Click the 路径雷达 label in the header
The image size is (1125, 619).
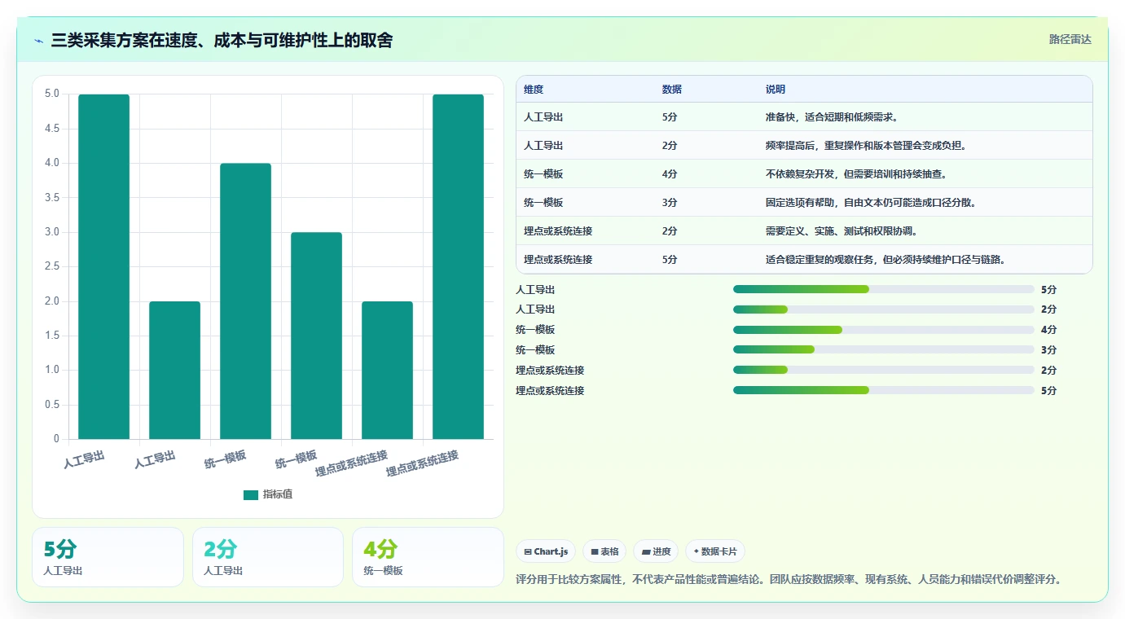coord(1070,39)
